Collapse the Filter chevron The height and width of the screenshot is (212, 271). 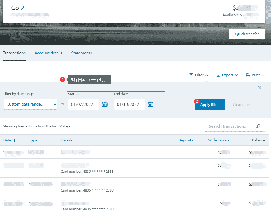(x=207, y=75)
